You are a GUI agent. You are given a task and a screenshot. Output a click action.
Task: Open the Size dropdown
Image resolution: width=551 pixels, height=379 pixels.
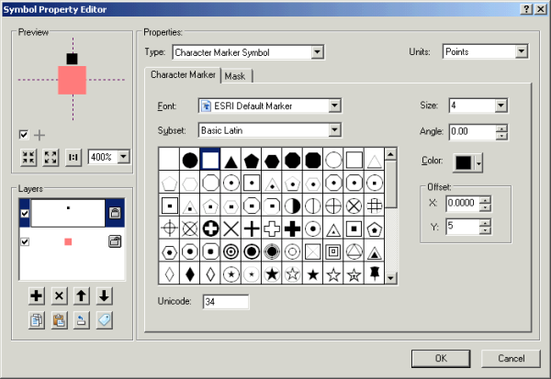[500, 106]
